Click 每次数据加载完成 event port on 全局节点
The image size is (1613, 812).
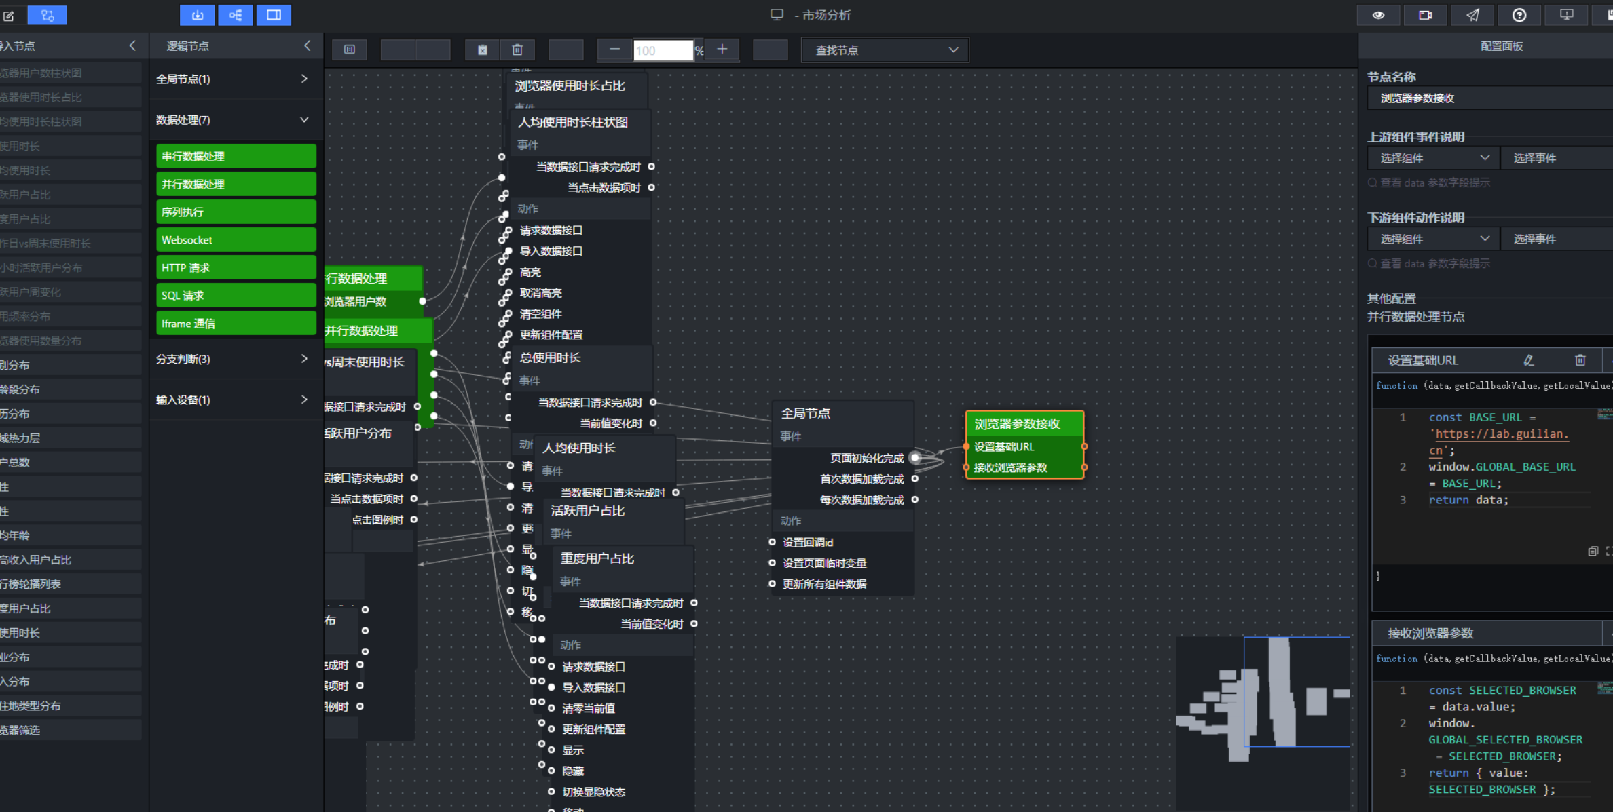[915, 500]
